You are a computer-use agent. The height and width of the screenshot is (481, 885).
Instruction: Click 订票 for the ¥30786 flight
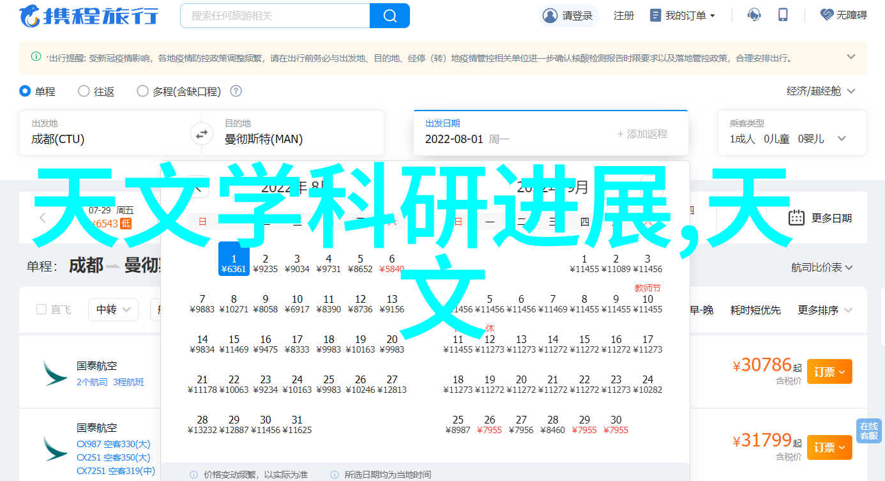(x=829, y=372)
